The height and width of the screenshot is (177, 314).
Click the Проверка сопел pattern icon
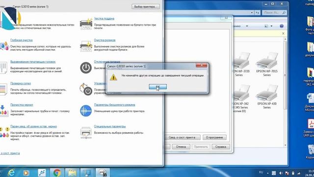pos(3,89)
